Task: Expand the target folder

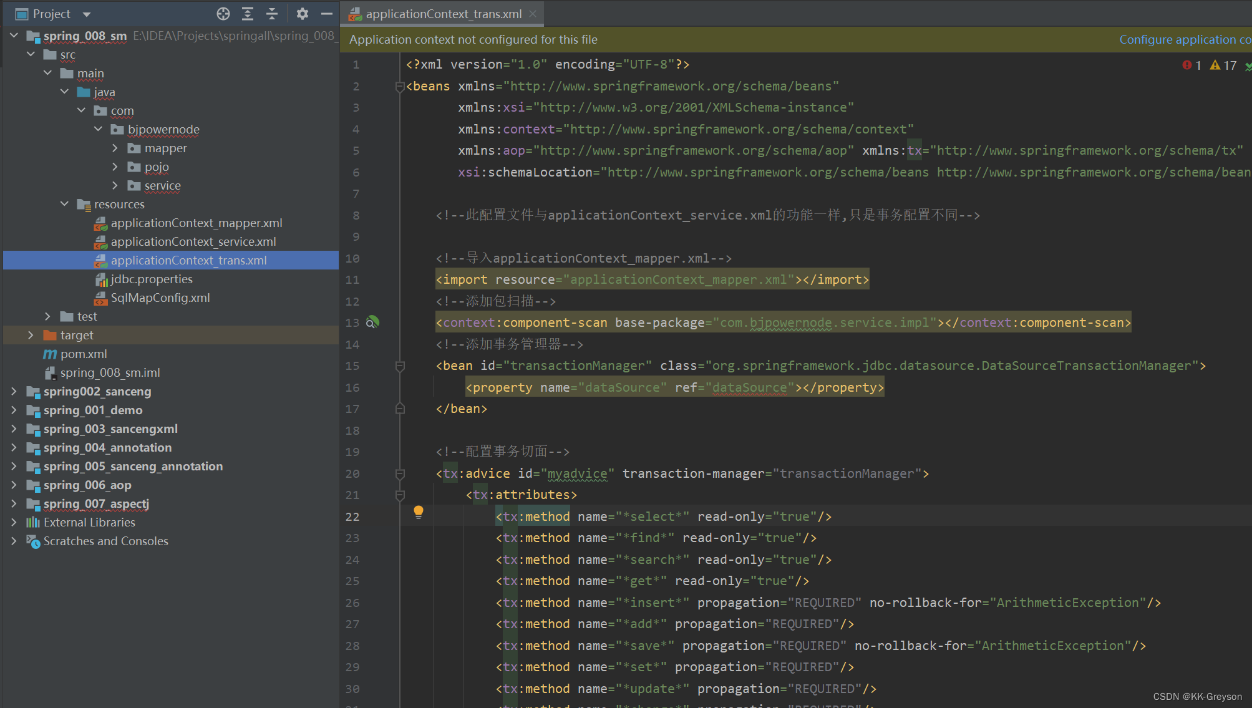Action: click(31, 335)
